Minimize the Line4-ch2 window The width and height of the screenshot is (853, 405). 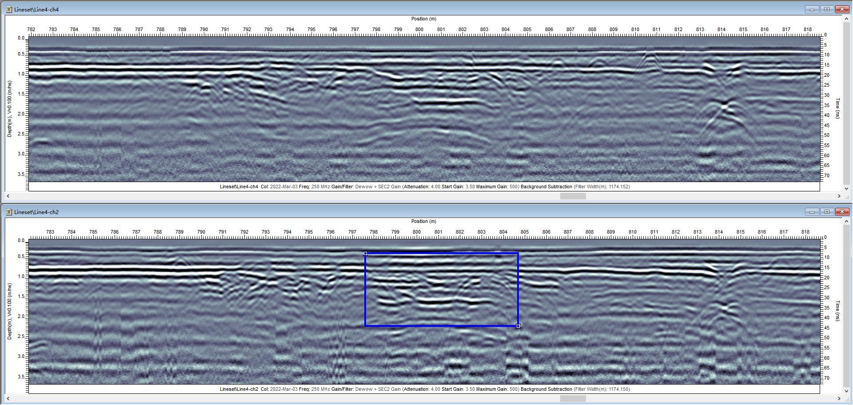[812, 212]
